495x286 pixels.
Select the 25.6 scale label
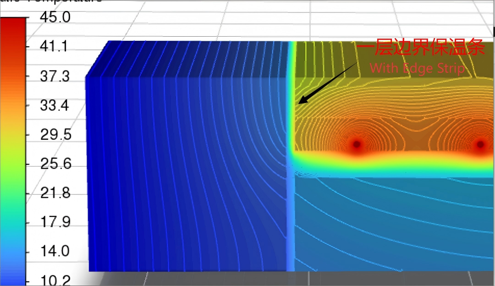coord(55,164)
